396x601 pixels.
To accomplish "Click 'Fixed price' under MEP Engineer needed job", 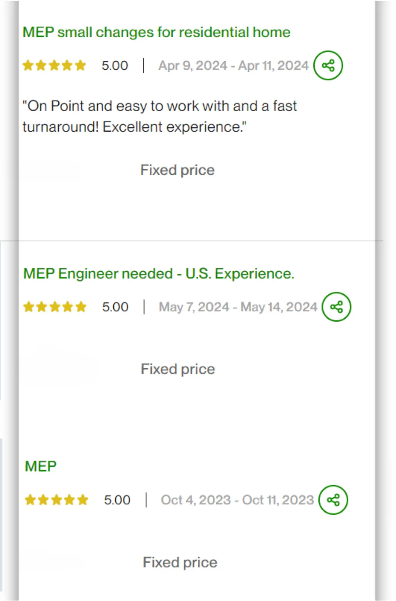I will coord(178,369).
